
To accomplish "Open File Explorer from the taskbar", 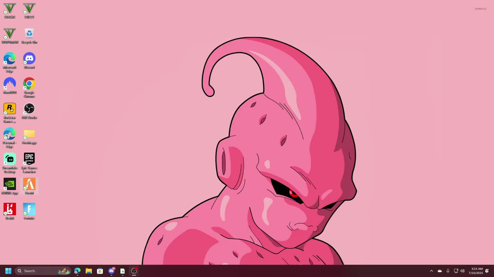I will [x=88, y=271].
